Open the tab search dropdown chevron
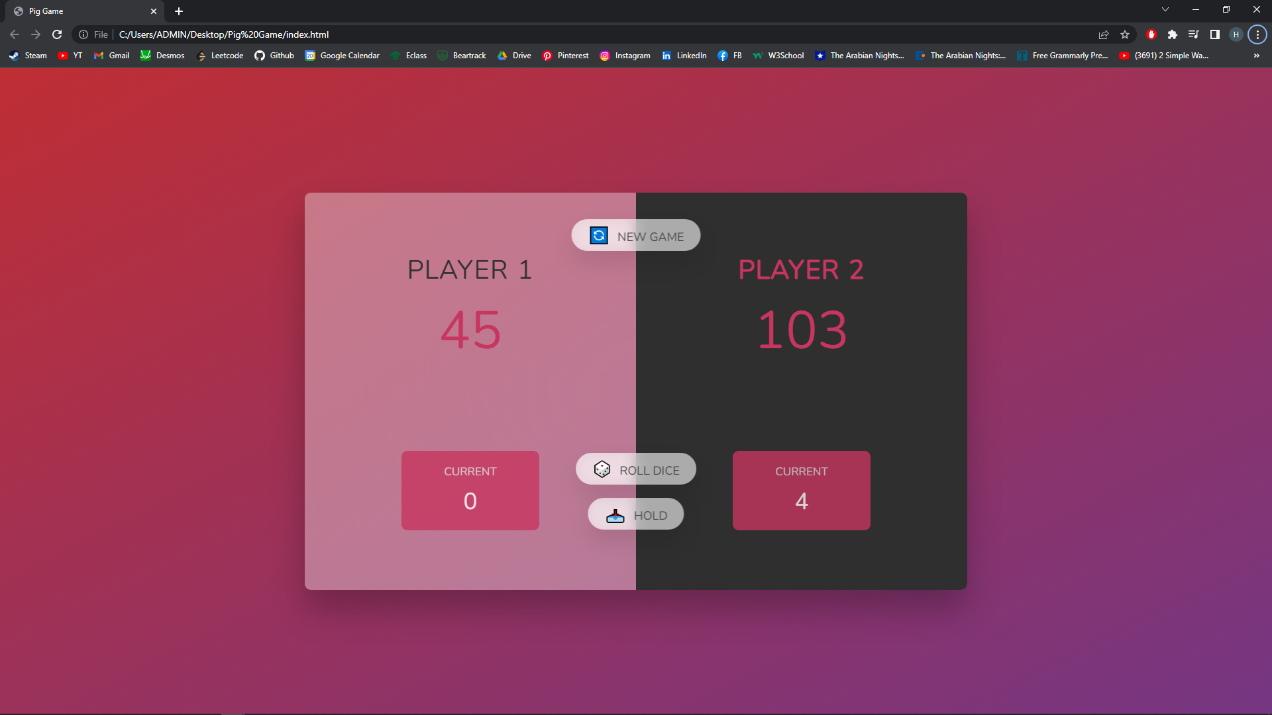This screenshot has height=715, width=1272. click(x=1165, y=9)
